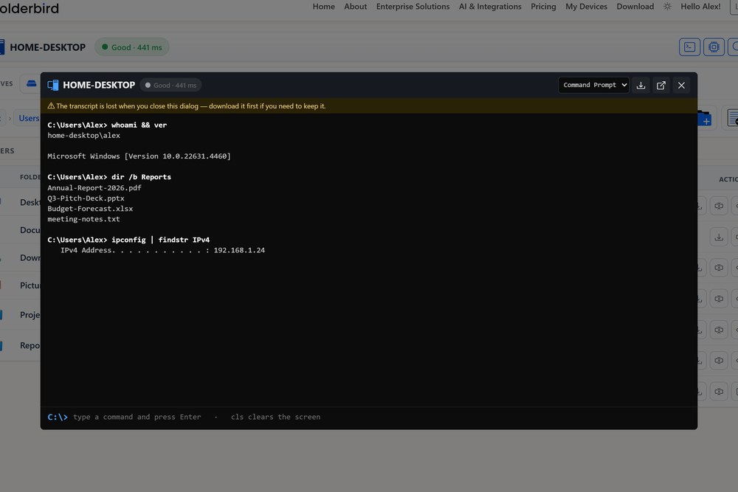Click the transcript warning message
This screenshot has width=738, height=492.
[x=190, y=105]
